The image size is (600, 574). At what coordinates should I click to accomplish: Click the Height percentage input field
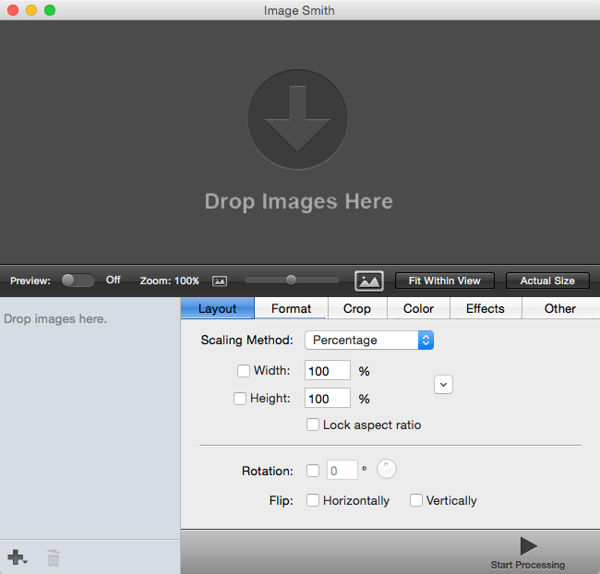(328, 398)
